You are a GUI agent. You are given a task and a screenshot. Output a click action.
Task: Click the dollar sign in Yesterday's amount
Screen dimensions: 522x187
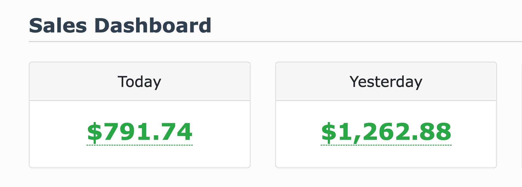tap(328, 132)
